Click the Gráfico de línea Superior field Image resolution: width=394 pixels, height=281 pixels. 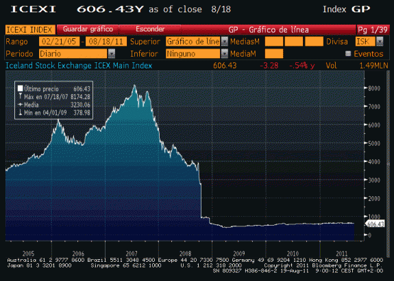click(193, 41)
